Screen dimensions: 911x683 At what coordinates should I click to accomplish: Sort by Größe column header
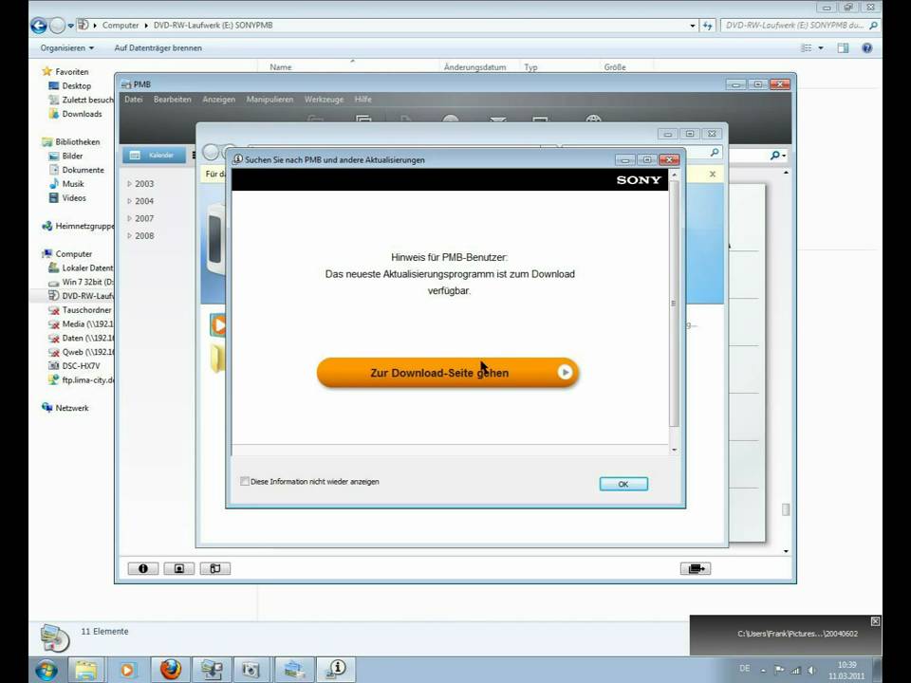[x=615, y=66]
